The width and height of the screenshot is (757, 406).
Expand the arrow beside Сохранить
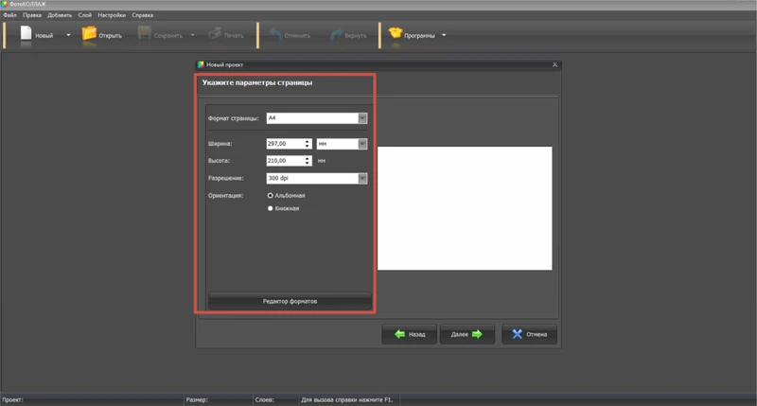[x=193, y=35]
